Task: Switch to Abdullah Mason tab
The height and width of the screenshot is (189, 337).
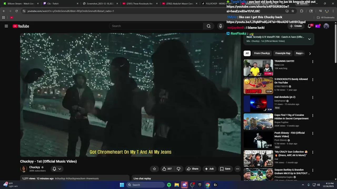Action: point(180,4)
